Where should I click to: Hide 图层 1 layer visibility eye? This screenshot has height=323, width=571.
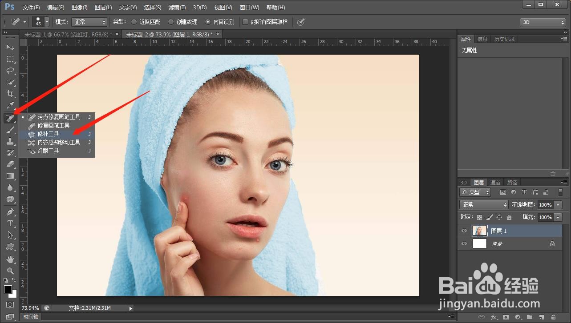pos(464,231)
